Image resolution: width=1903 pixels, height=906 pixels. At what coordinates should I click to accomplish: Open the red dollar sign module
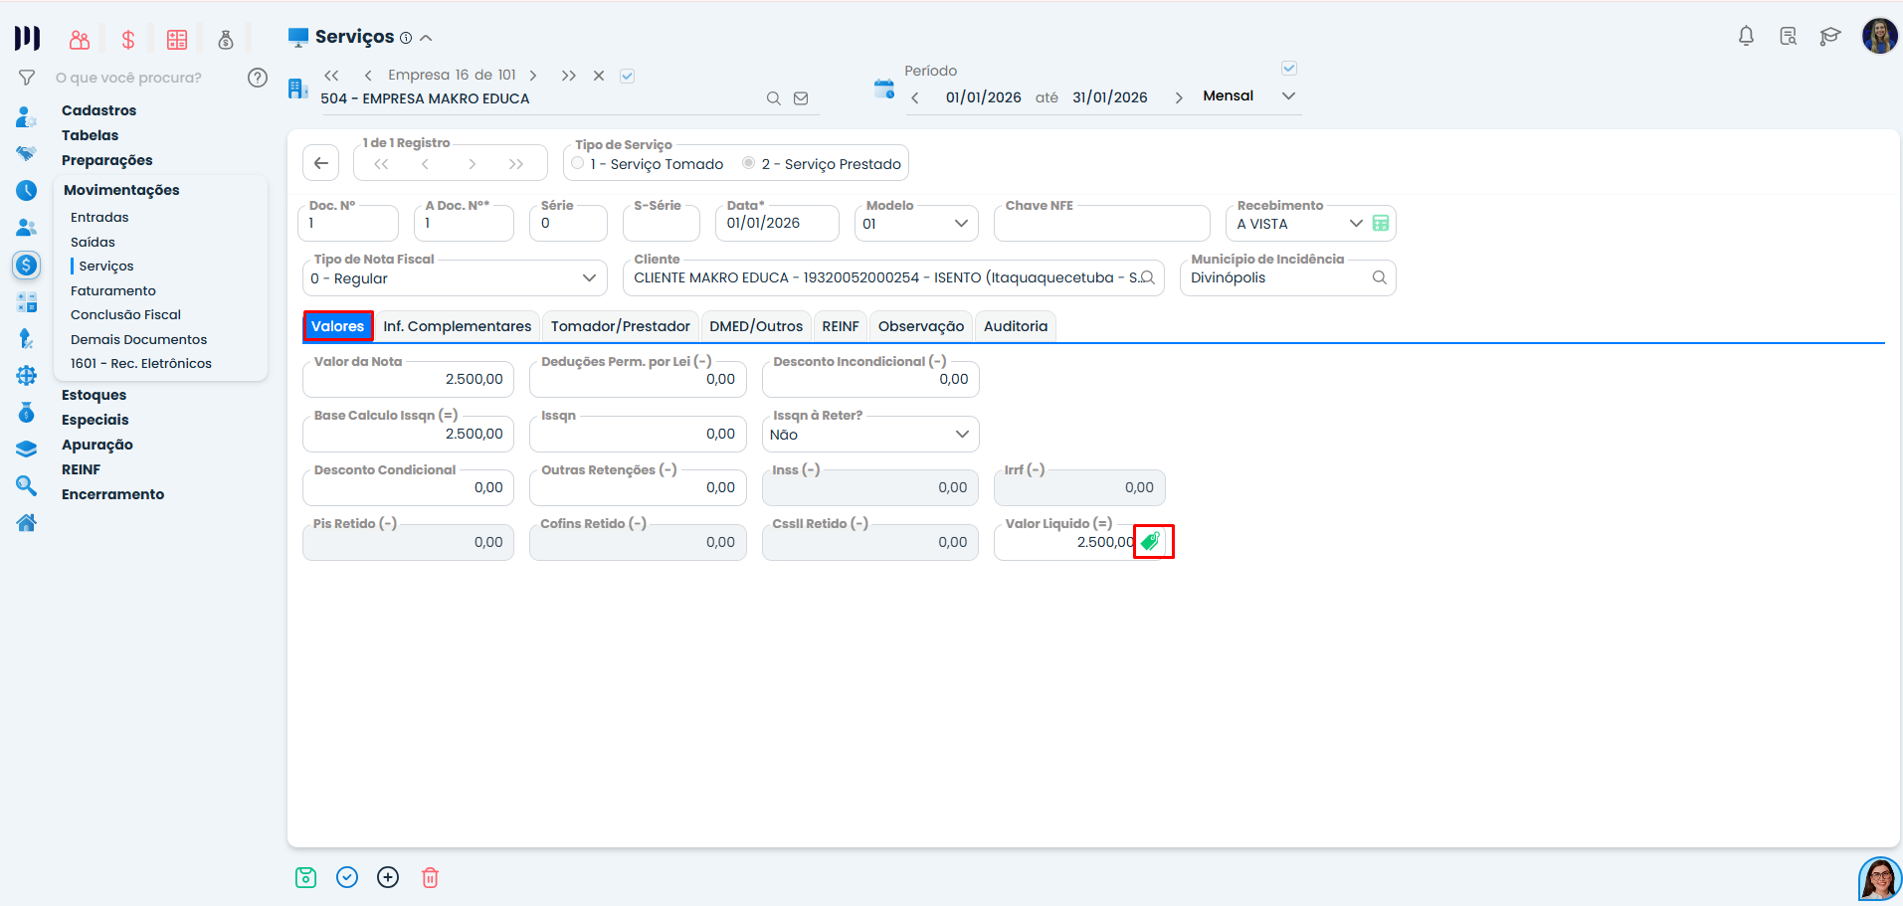(x=128, y=40)
